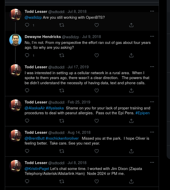170x190 pixels.
Task: Open the #Epipen hashtag
Action: click(142, 113)
